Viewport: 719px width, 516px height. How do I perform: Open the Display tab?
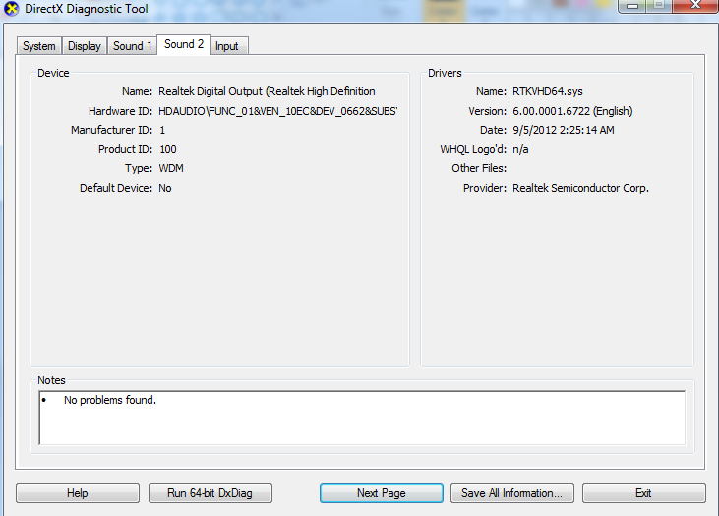[x=85, y=46]
